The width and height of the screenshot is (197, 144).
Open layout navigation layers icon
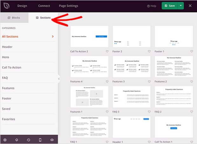coord(17,140)
